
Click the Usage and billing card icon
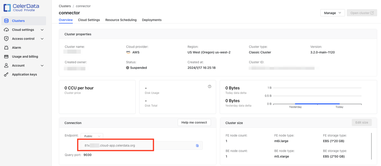[6, 57]
